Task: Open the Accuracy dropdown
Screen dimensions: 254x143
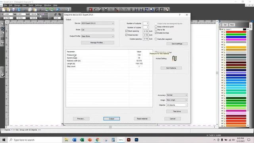Action: click(x=177, y=95)
